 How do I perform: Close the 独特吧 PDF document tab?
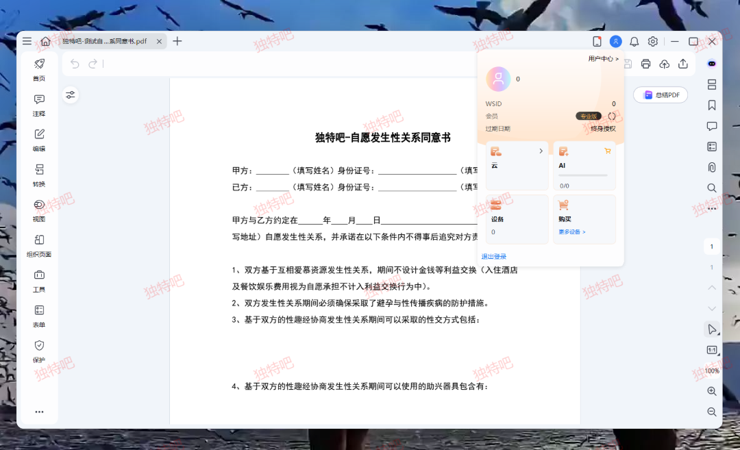(159, 42)
